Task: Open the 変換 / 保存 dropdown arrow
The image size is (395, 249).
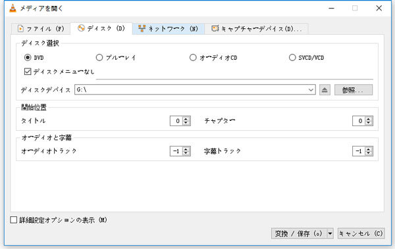Action: pyautogui.click(x=330, y=234)
